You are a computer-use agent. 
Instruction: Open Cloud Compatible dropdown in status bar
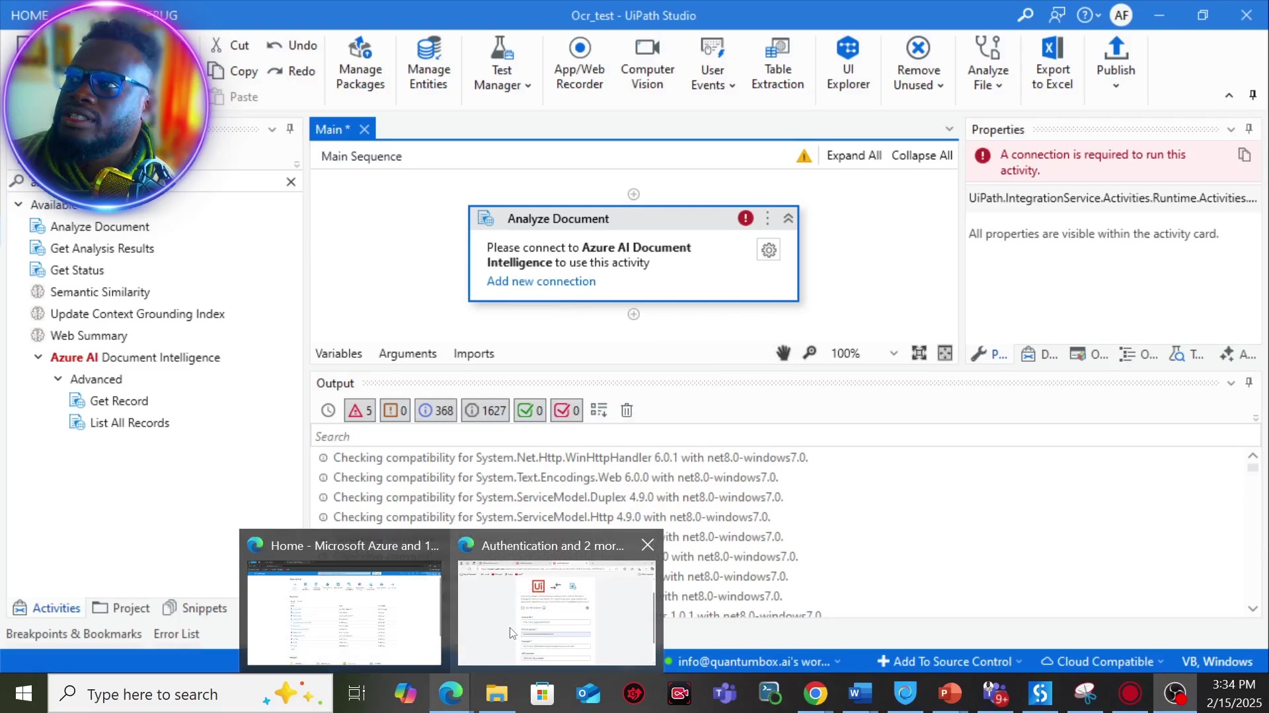point(1103,662)
